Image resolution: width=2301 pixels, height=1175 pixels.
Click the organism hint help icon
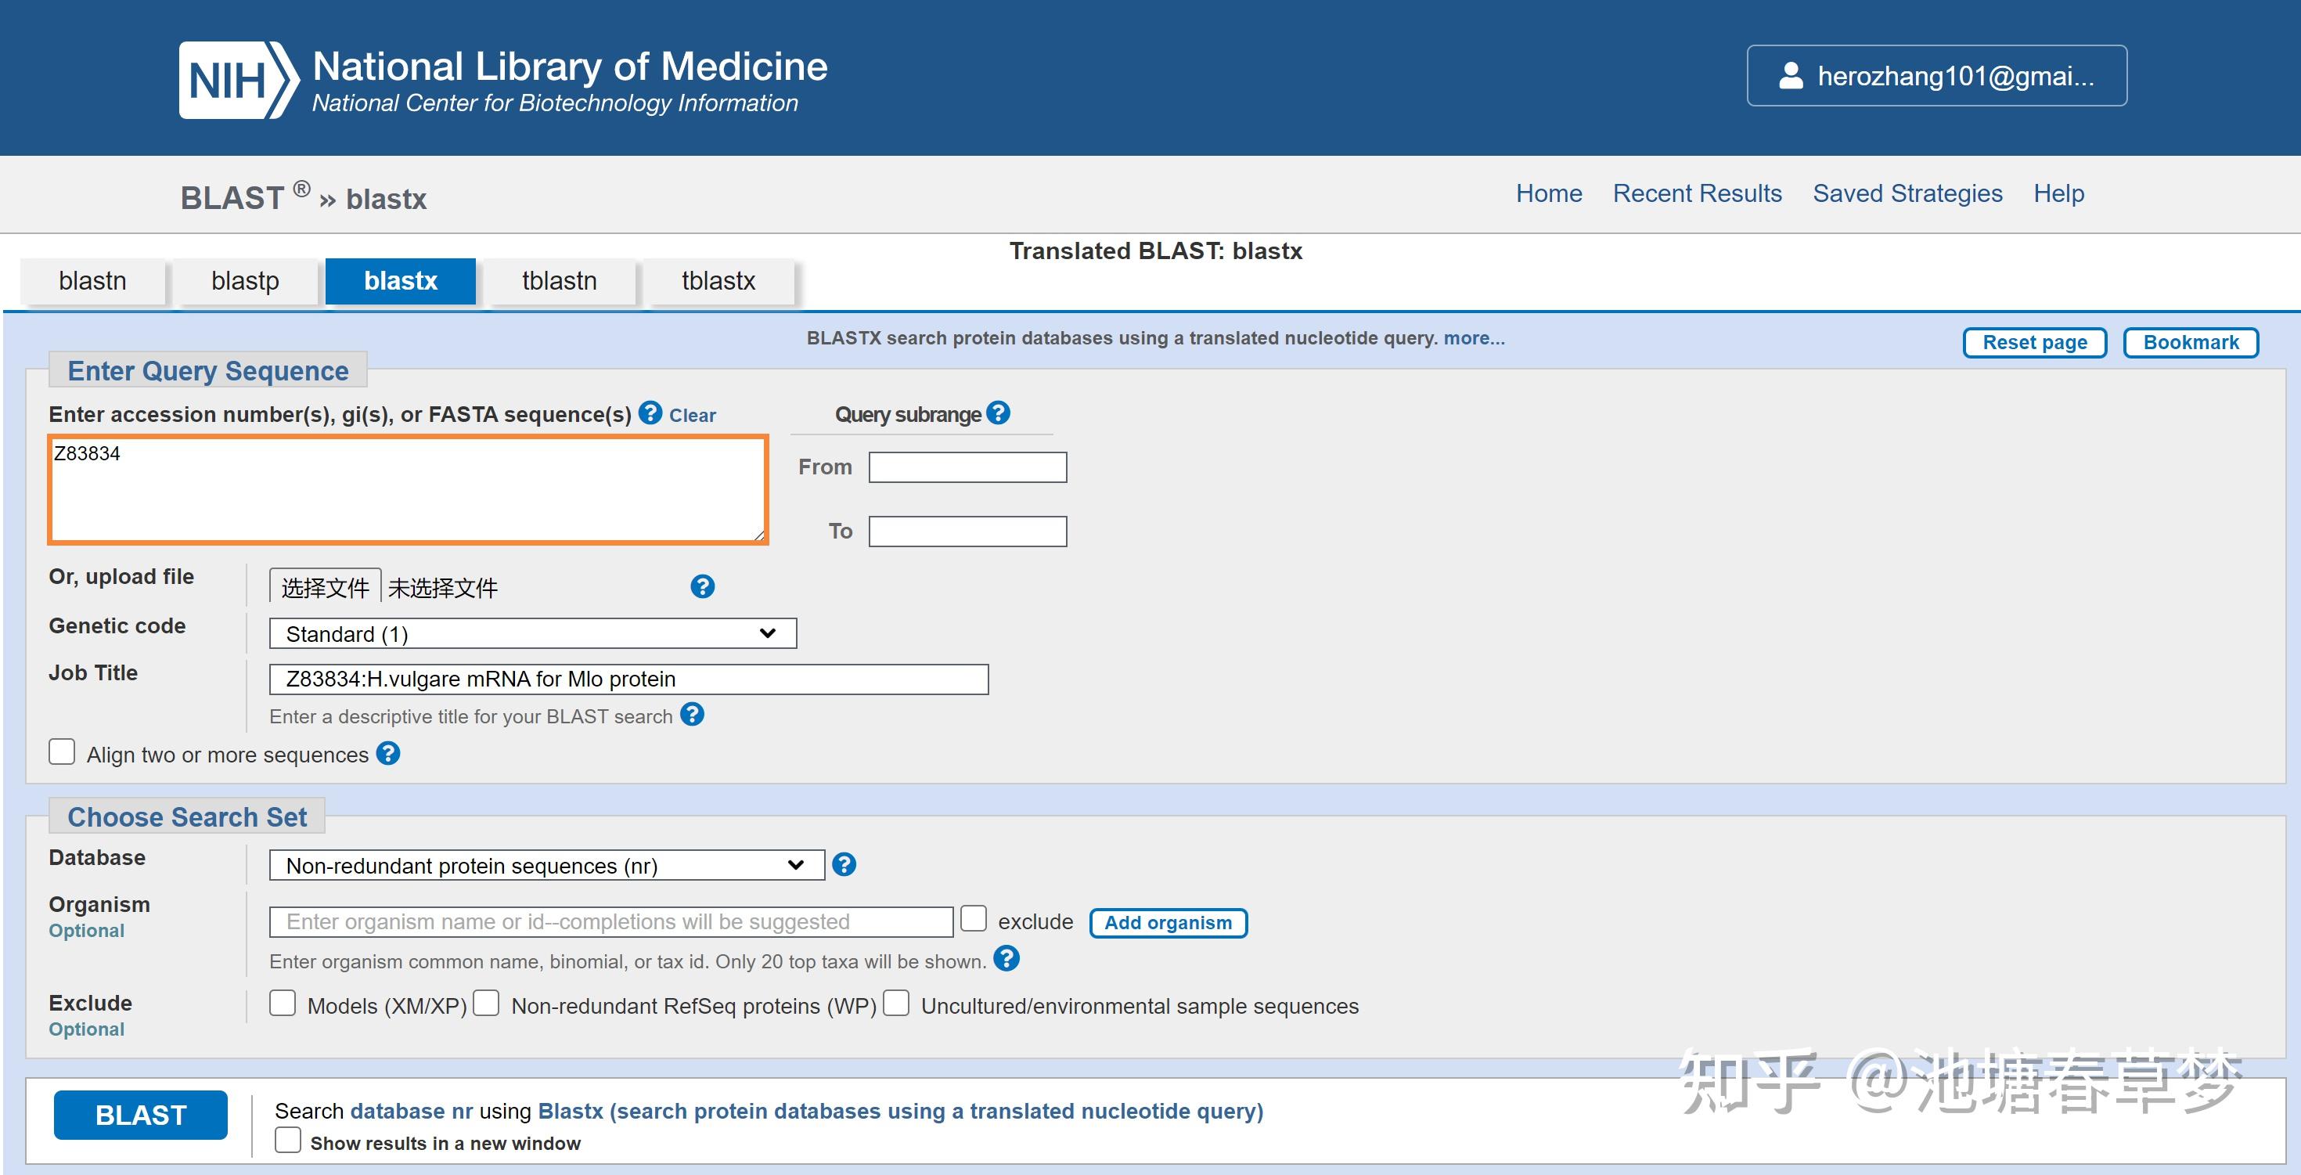click(1006, 959)
